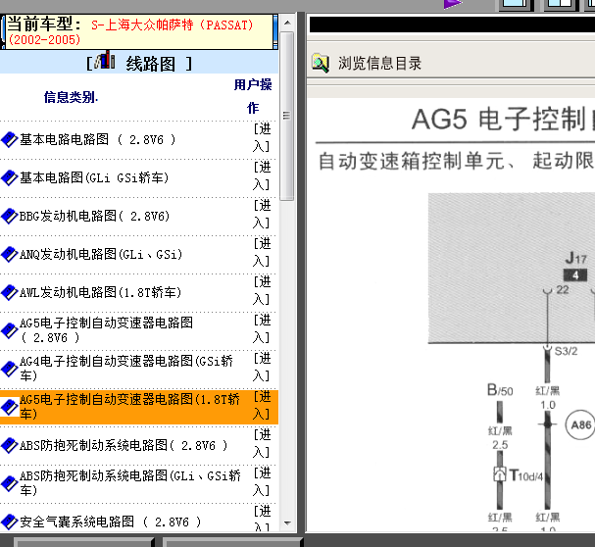Click book icon of highlighted AG5 1.8T row
Screen dimensions: 595x547
coord(10,407)
